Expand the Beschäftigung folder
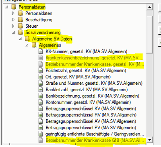161x147 pixels. (13, 20)
